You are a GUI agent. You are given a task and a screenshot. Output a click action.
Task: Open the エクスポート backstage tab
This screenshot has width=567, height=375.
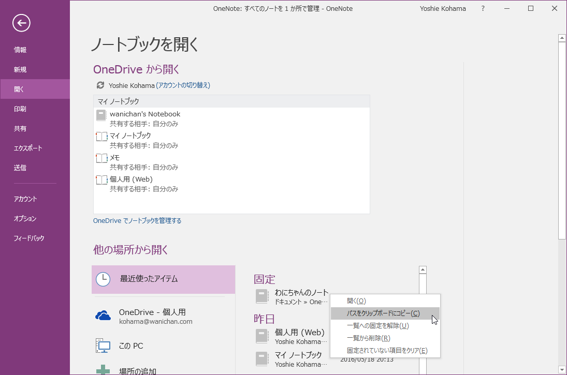(35, 148)
